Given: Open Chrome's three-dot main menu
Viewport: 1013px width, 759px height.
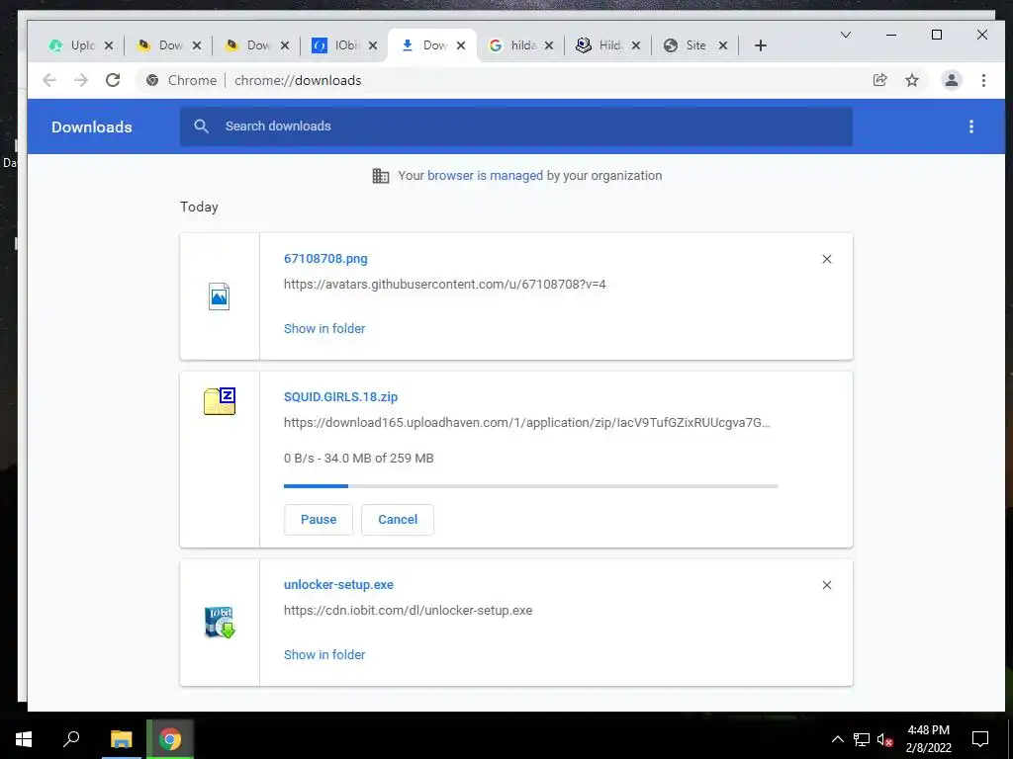Looking at the screenshot, I should 983,80.
